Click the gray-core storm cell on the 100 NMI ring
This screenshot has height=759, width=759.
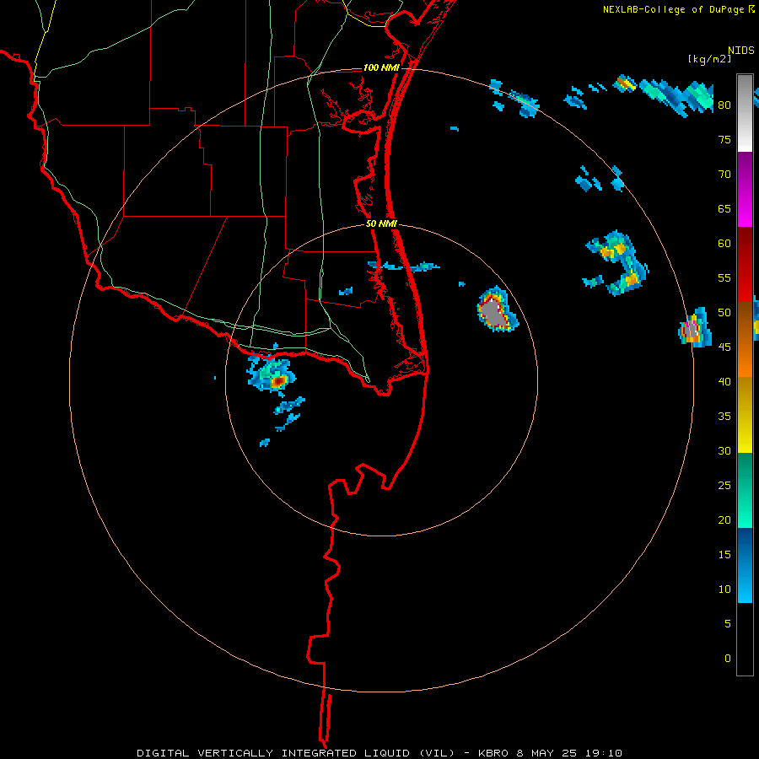pyautogui.click(x=693, y=329)
